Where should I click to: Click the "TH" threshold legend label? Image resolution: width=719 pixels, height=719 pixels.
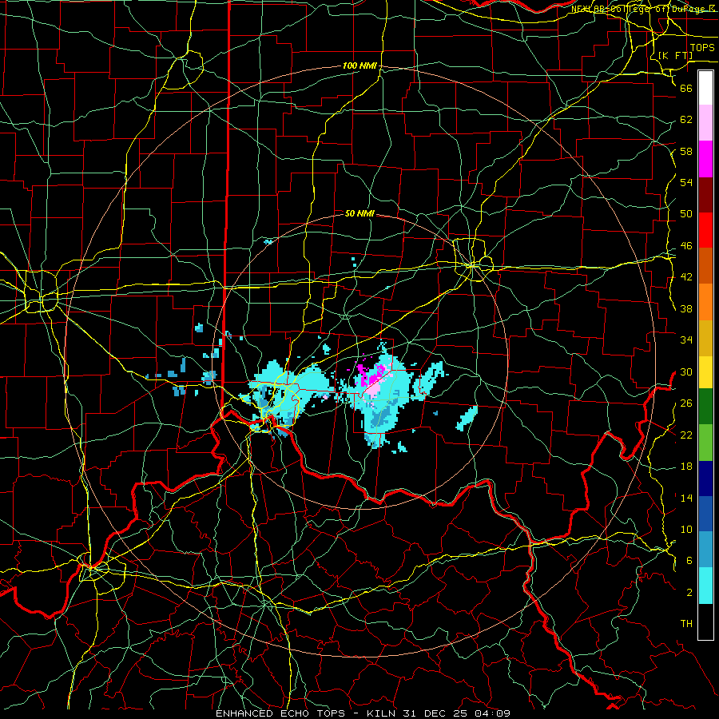click(x=686, y=624)
